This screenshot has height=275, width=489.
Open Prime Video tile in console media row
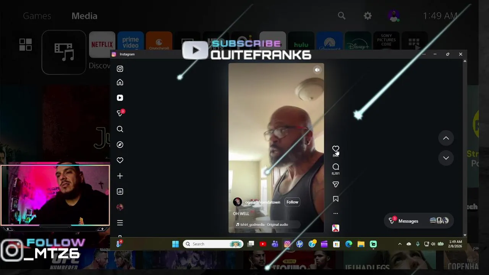click(x=131, y=41)
